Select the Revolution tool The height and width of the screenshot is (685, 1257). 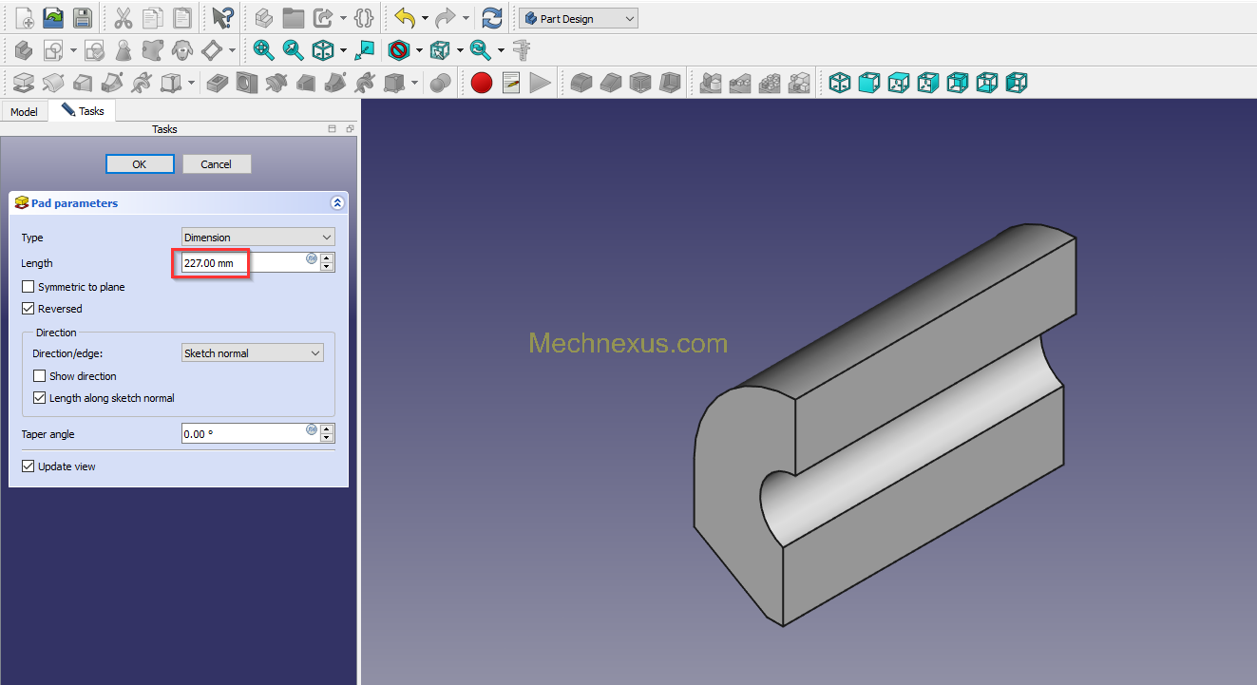tap(53, 83)
